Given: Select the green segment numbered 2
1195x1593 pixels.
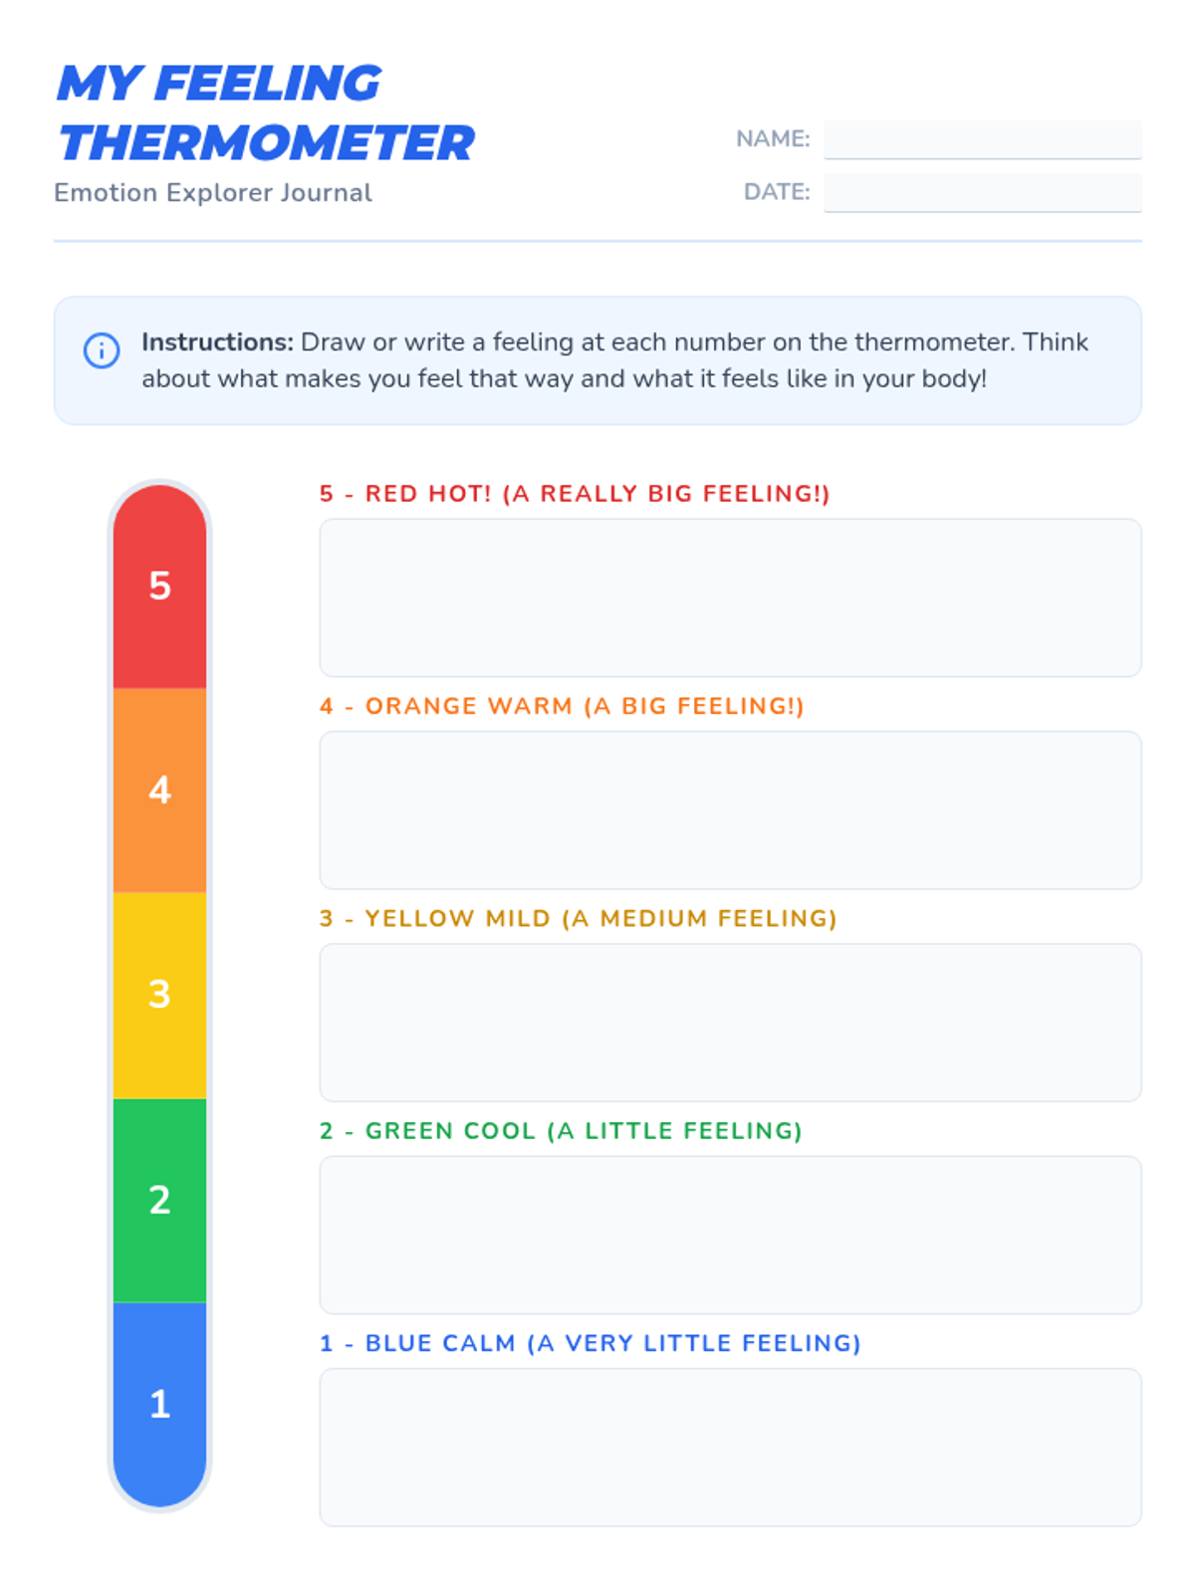Looking at the screenshot, I should coord(159,1200).
